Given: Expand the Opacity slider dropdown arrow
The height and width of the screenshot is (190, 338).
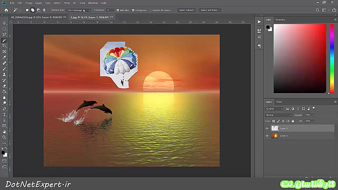Looking at the screenshot, I should [313, 115].
